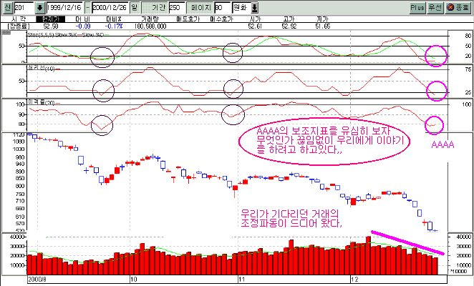Screen dimensions: 474x286
Task: Select the highlighted 현재가 column header
Action: pos(49,17)
